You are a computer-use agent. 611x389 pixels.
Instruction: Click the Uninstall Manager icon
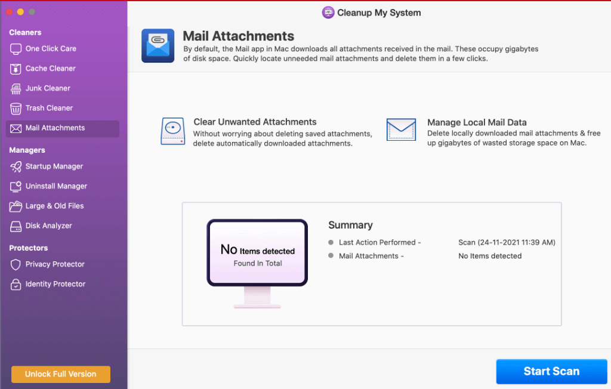pyautogui.click(x=16, y=187)
